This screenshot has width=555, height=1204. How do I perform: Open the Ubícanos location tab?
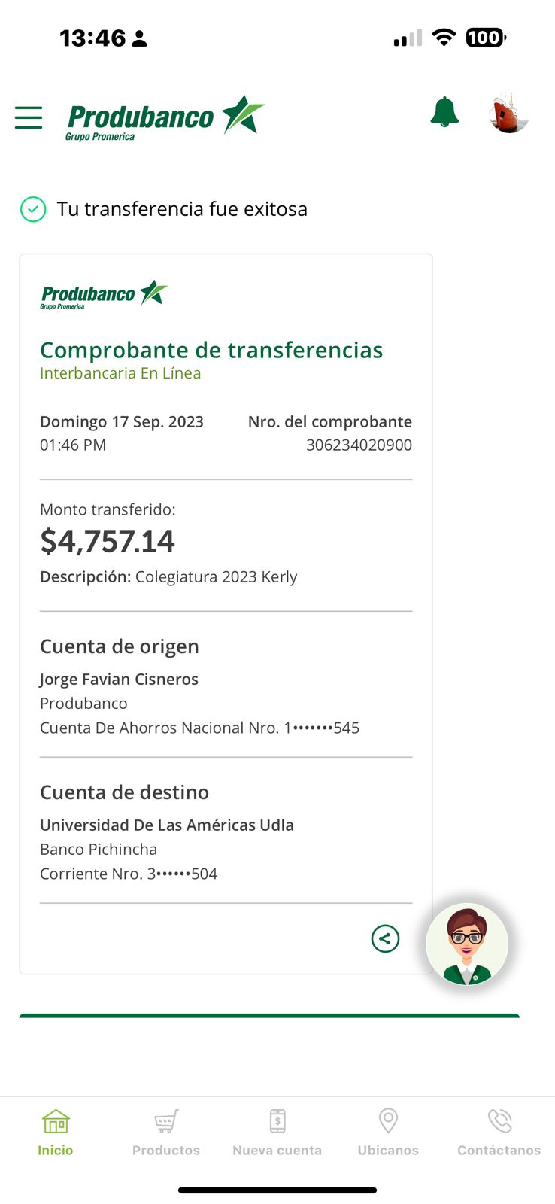[x=388, y=1133]
